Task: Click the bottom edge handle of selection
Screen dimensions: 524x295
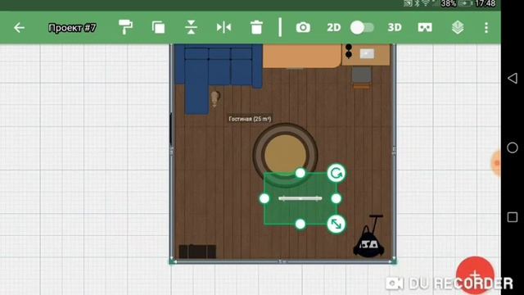Action: tap(300, 224)
